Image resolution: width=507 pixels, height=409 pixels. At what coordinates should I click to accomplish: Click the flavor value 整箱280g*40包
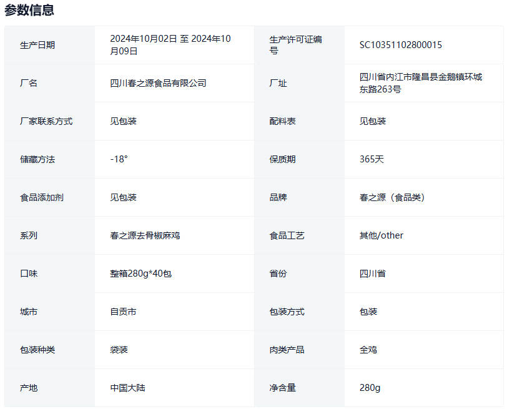pos(140,273)
